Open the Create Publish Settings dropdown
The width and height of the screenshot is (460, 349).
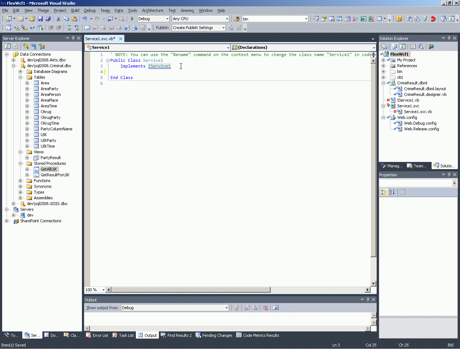(x=223, y=28)
